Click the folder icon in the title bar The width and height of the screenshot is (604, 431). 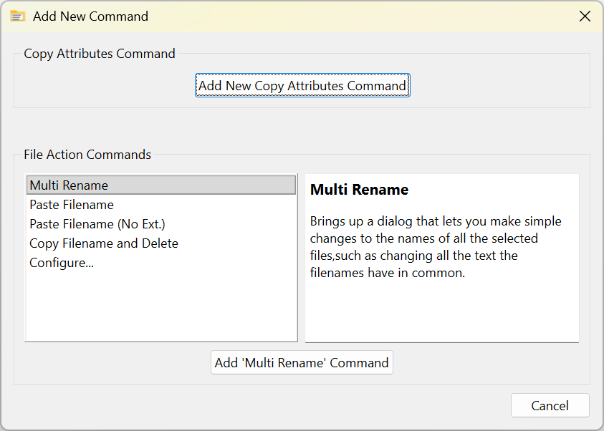(16, 15)
